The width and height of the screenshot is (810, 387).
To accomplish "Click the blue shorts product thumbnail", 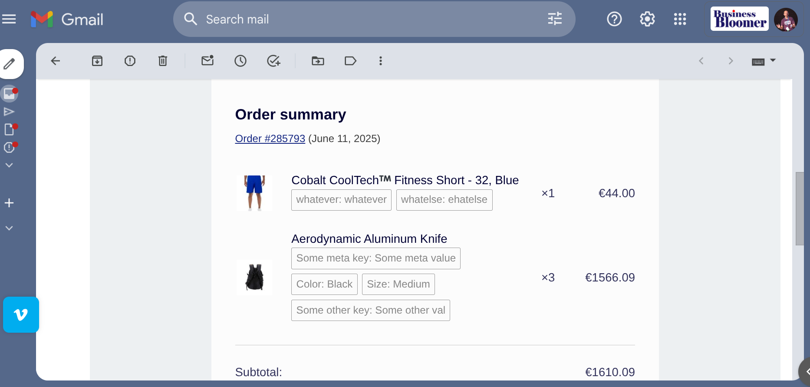I will [254, 193].
